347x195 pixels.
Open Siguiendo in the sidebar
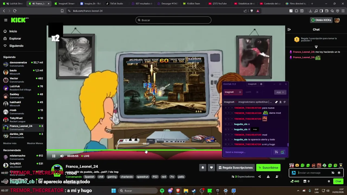pos(14,46)
